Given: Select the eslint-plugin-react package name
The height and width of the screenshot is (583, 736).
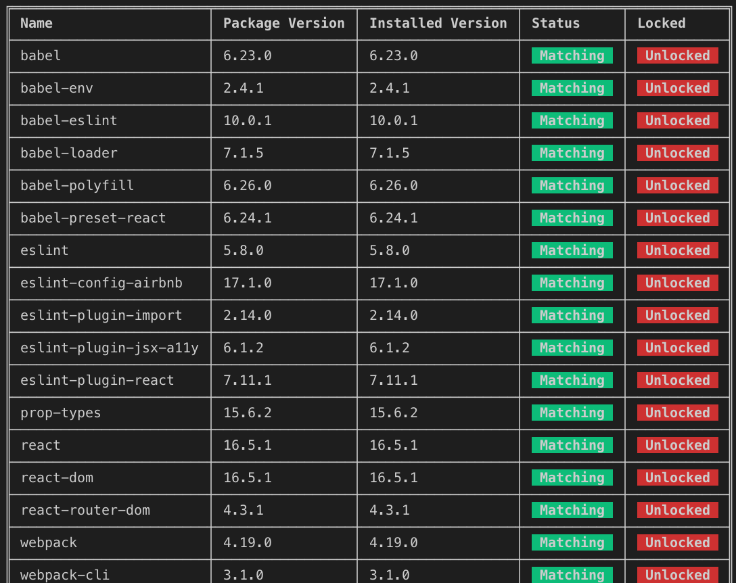Looking at the screenshot, I should 97,380.
